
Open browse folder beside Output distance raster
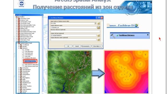pos(99,27)
